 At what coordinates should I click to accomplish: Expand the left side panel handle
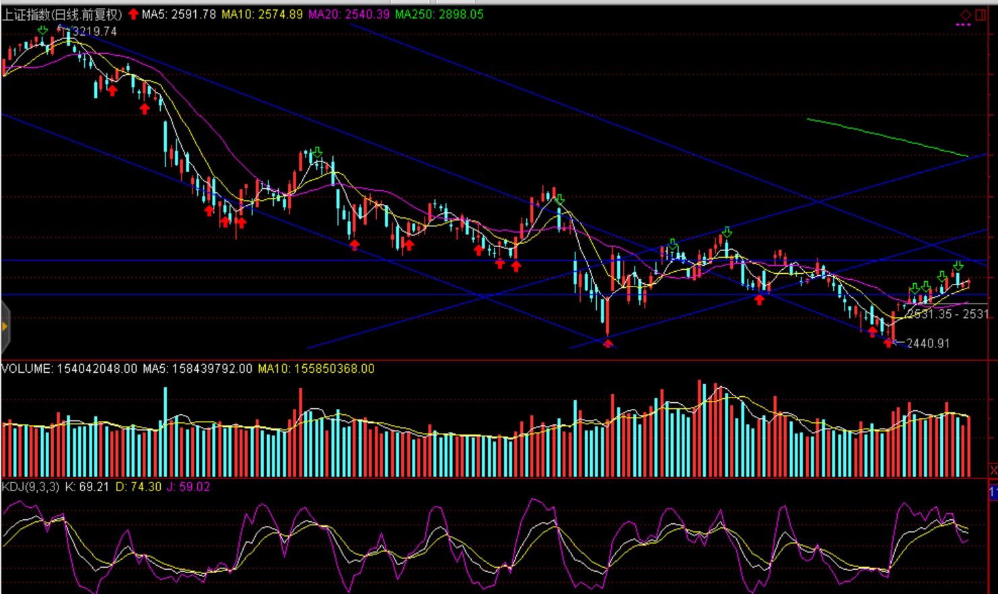tap(5, 327)
